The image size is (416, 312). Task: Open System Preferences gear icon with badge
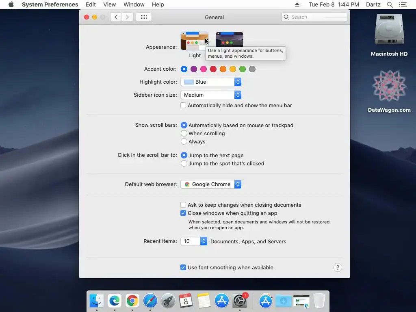click(240, 301)
